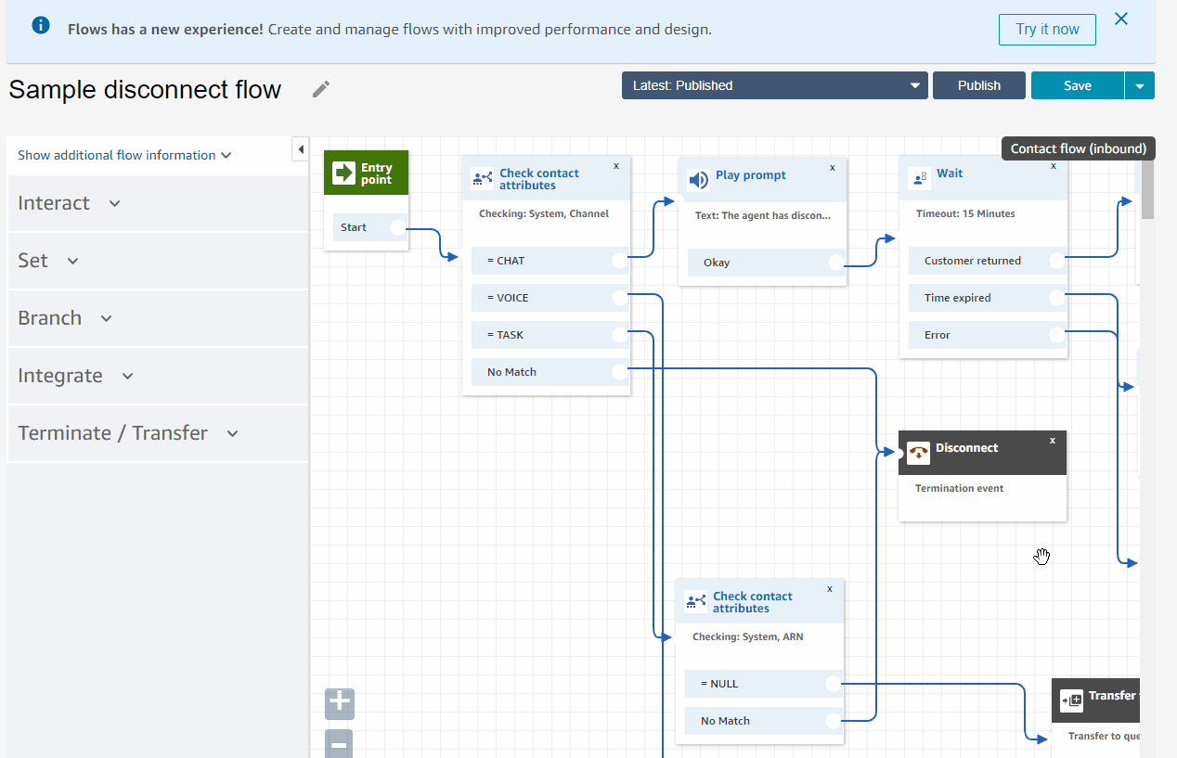Zoom in using the plus icon
1177x758 pixels.
[339, 703]
